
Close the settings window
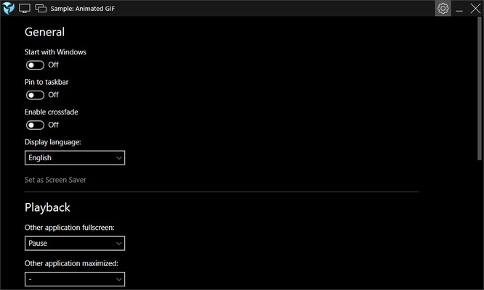(x=475, y=9)
